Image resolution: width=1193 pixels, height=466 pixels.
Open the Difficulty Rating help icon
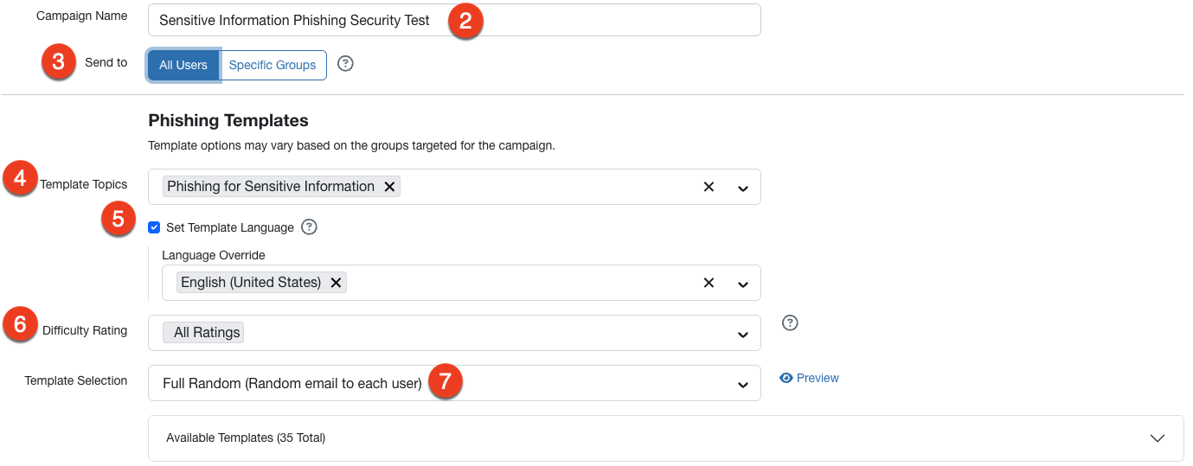[790, 323]
